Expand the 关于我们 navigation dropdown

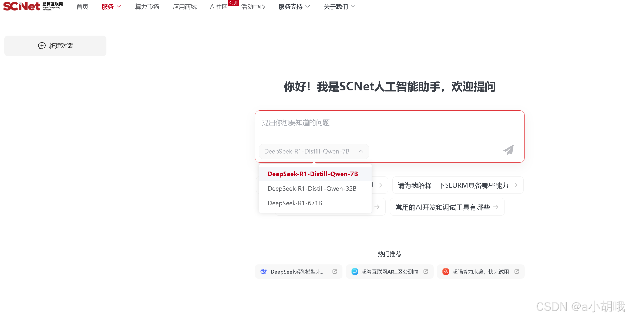(339, 6)
